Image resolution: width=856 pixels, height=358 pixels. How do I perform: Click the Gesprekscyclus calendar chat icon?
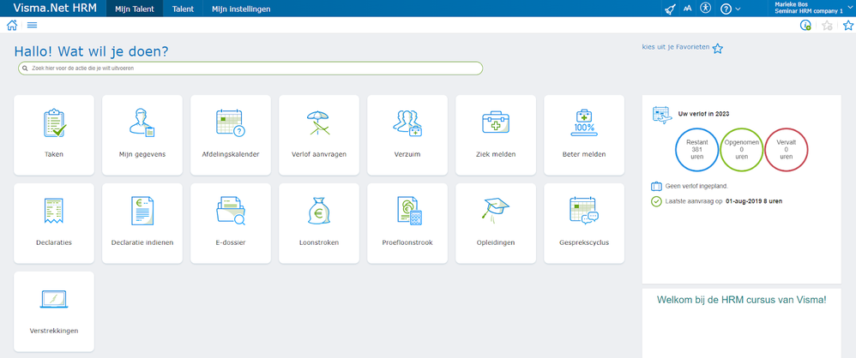pyautogui.click(x=583, y=211)
